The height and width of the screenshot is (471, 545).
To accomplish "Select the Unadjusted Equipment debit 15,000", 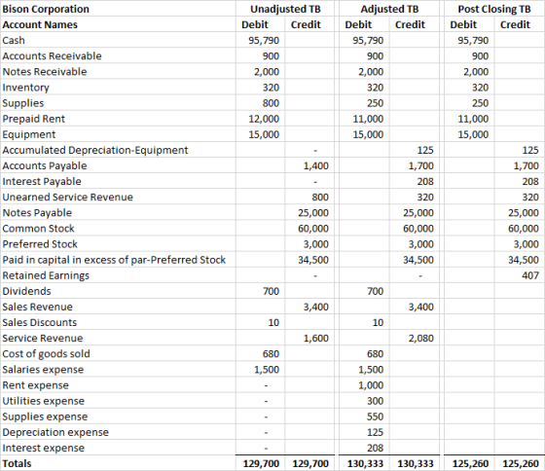I will click(x=264, y=134).
